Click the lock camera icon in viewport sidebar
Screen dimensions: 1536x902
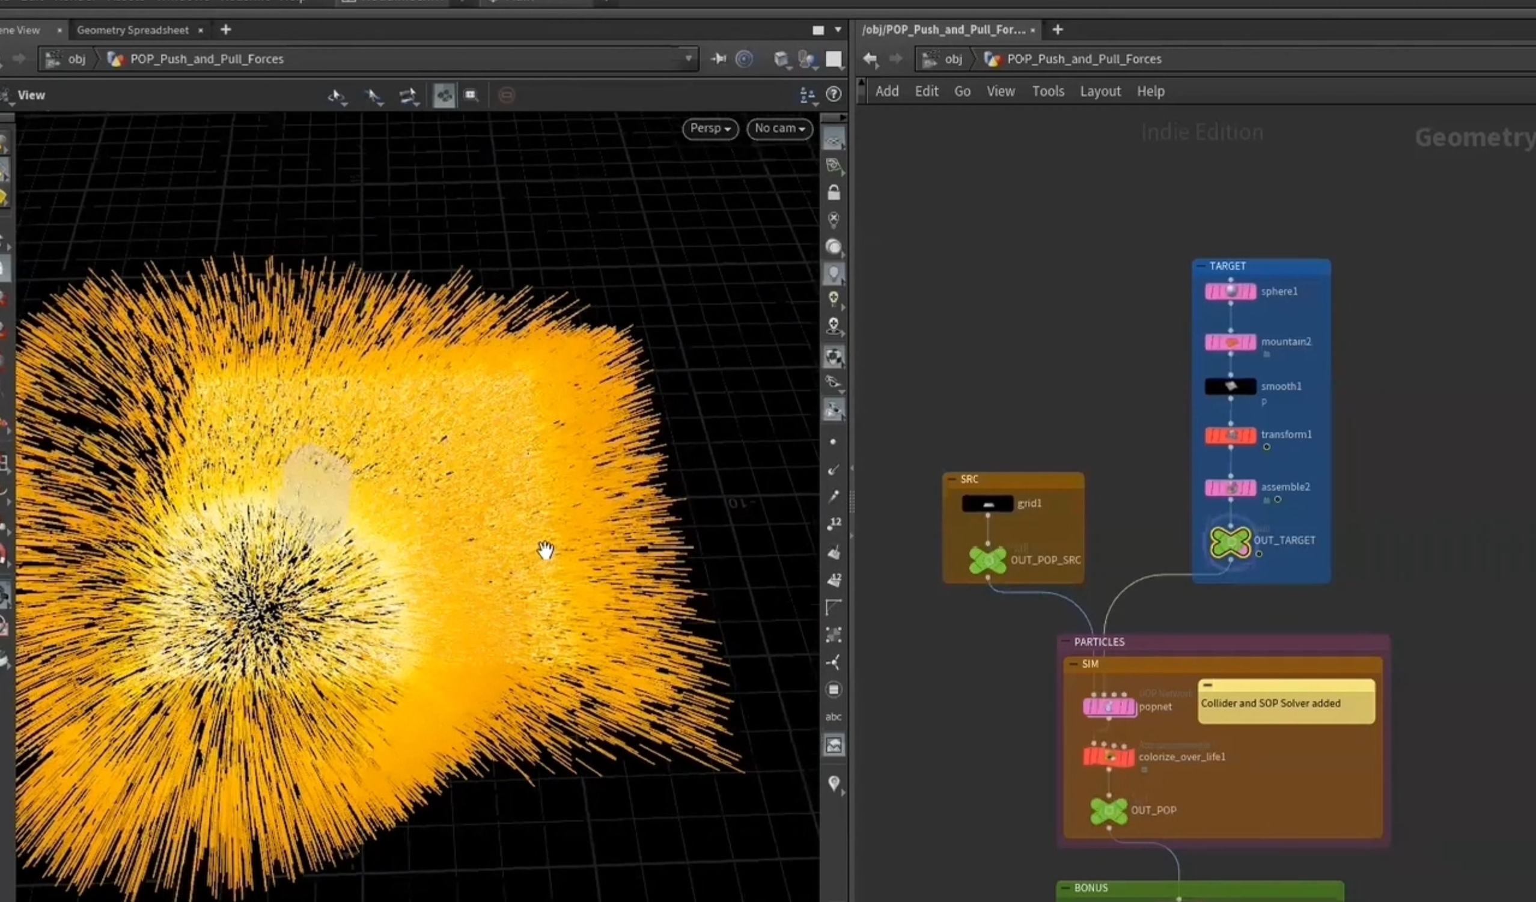tap(834, 192)
